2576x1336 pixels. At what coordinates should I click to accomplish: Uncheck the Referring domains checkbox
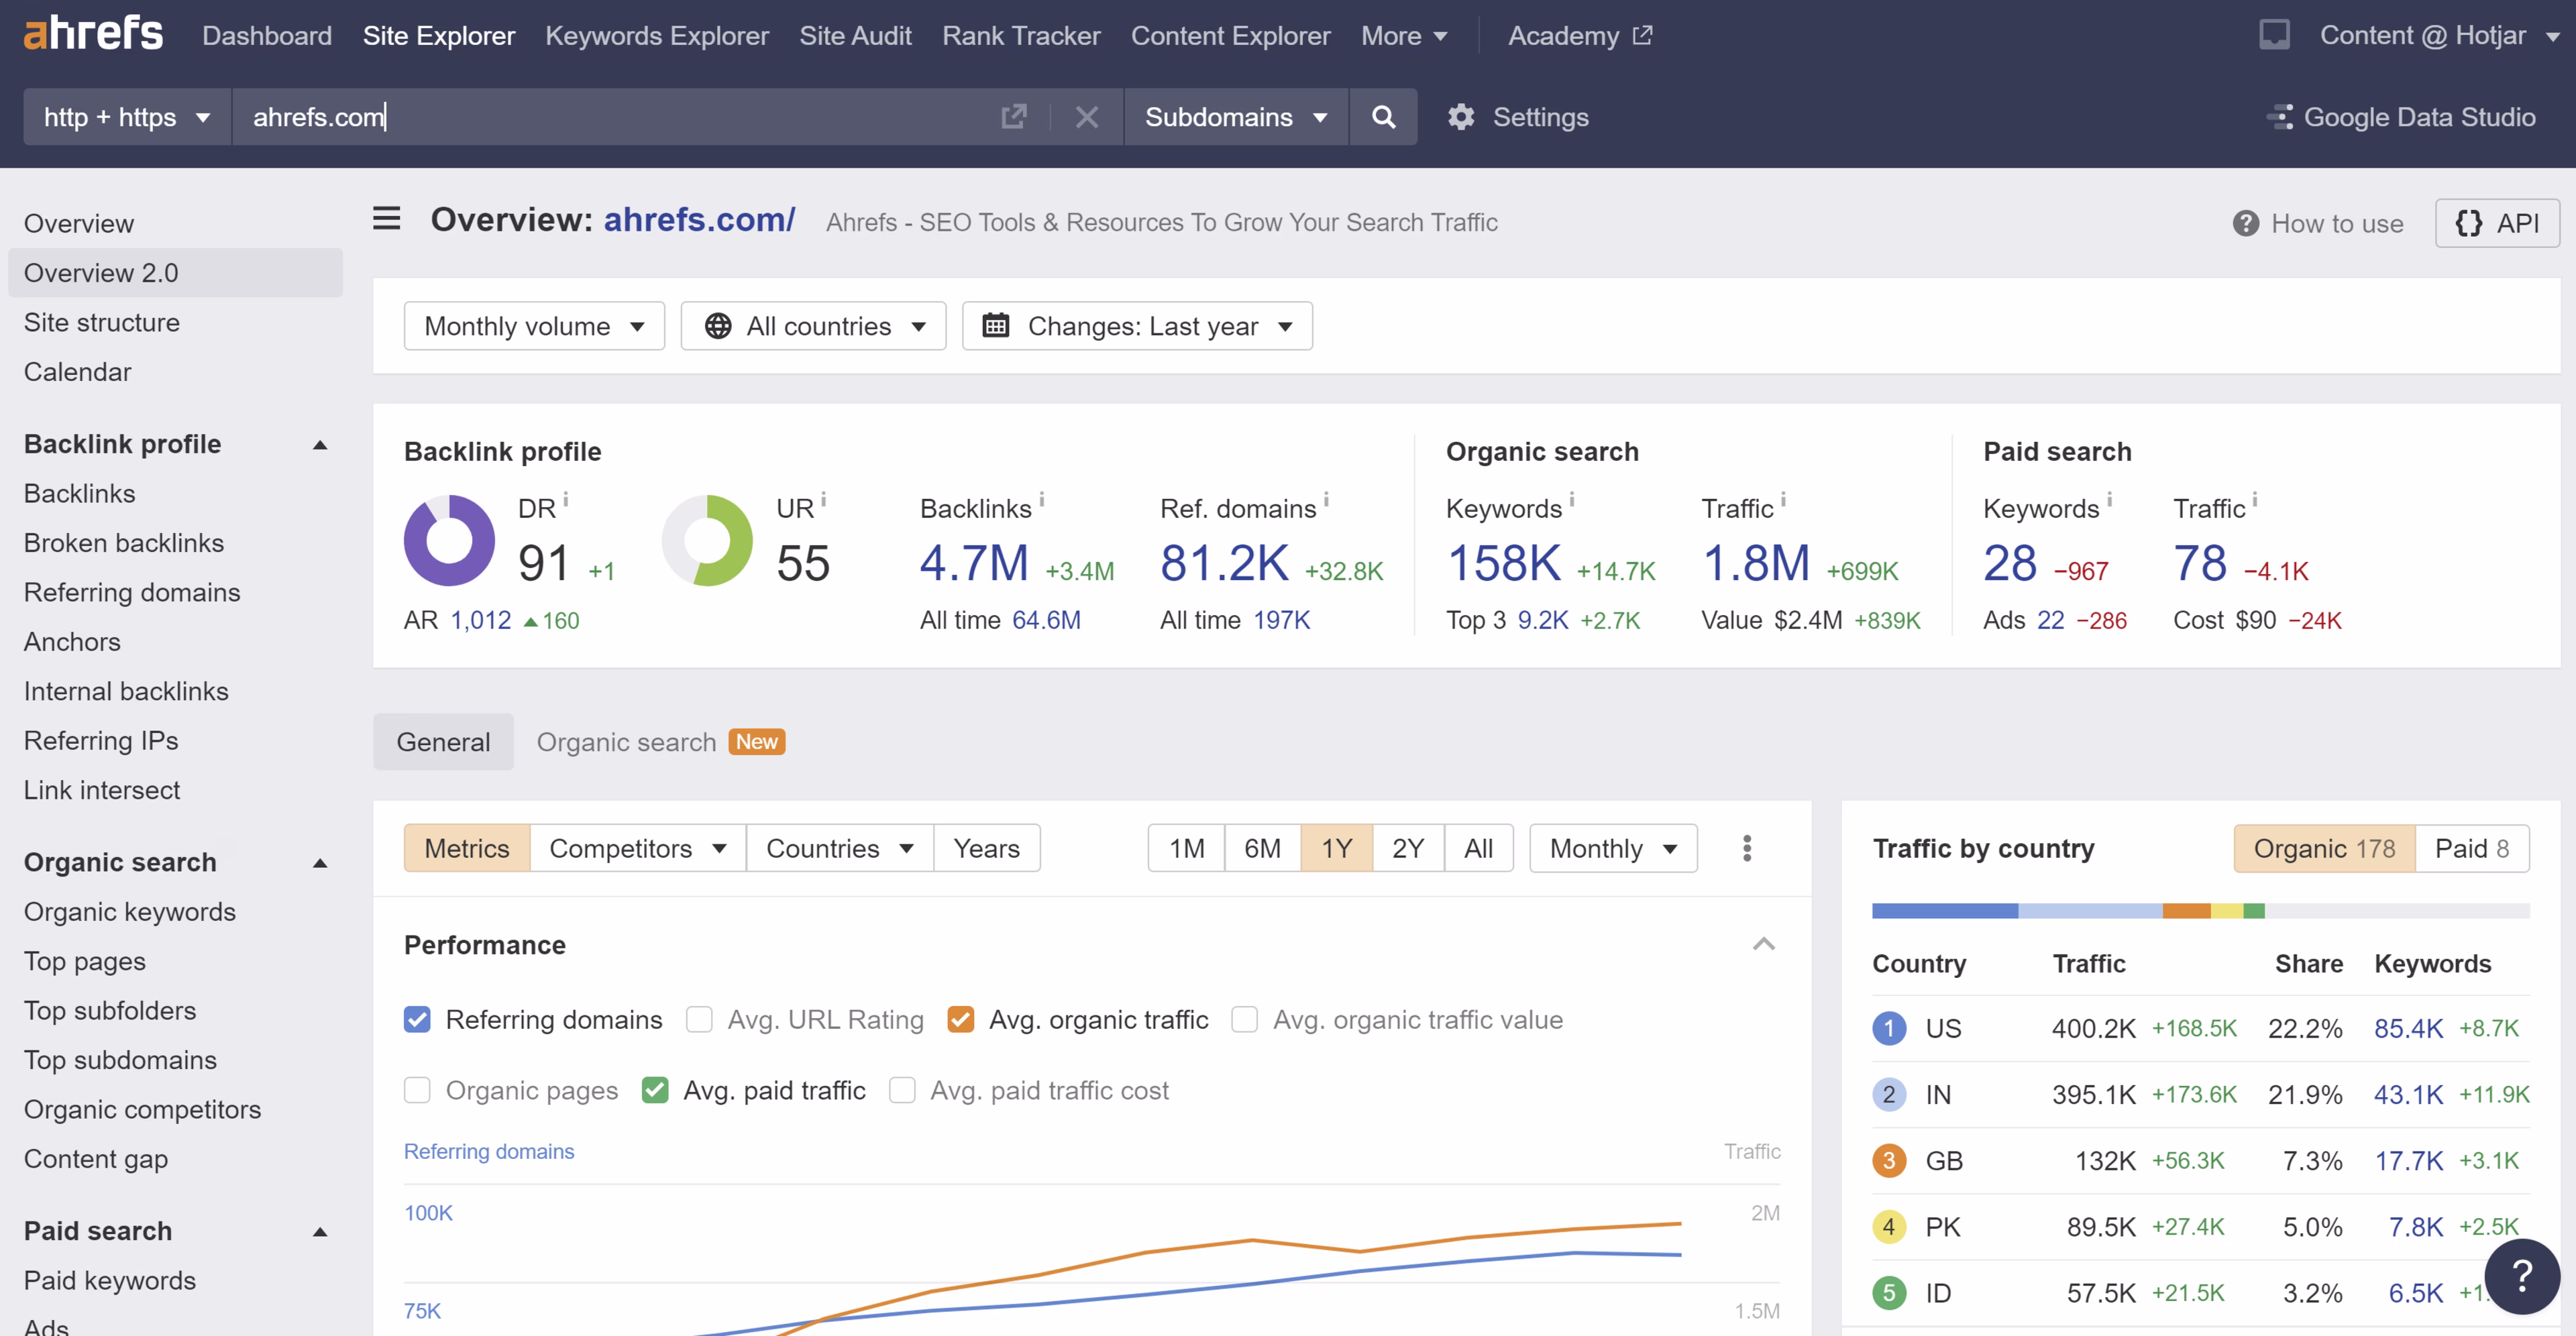[x=417, y=1019]
